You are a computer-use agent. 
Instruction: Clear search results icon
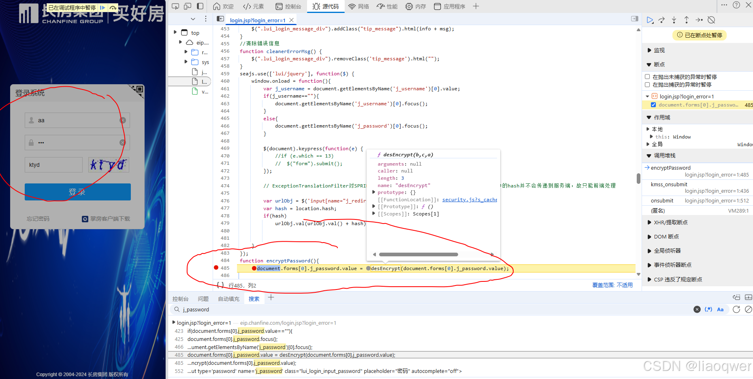point(749,309)
